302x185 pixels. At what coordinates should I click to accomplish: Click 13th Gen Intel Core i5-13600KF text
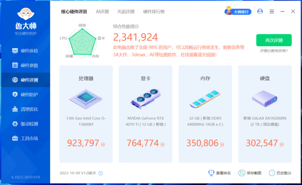tap(86, 121)
